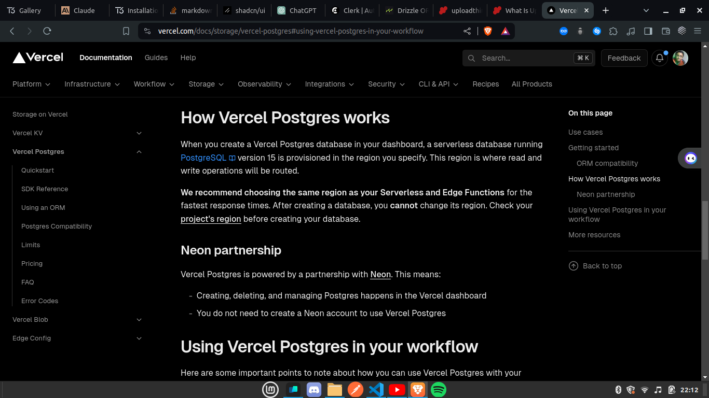Open the user avatar menu

(680, 58)
